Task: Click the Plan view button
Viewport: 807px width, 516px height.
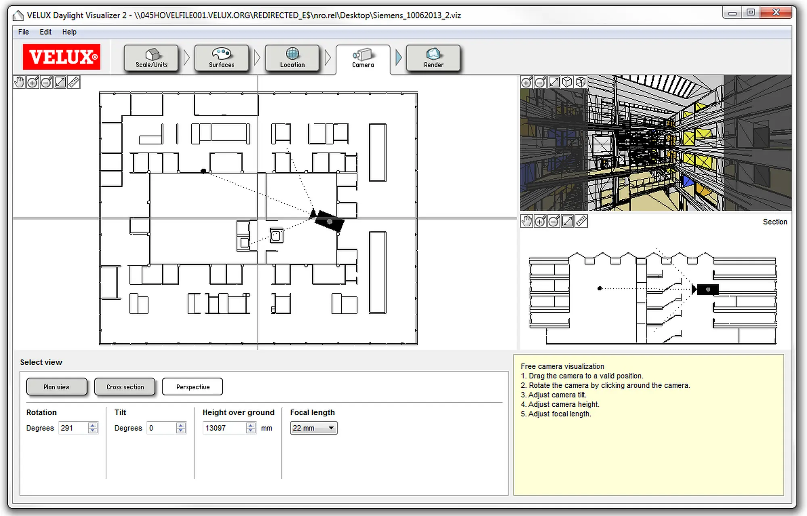Action: point(56,386)
